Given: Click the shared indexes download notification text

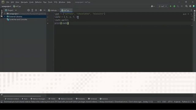Looking at the screenshot, I should click(78, 102).
